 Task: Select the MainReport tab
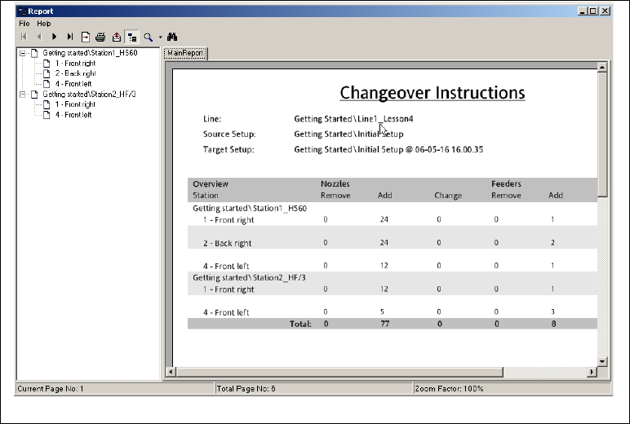click(186, 54)
